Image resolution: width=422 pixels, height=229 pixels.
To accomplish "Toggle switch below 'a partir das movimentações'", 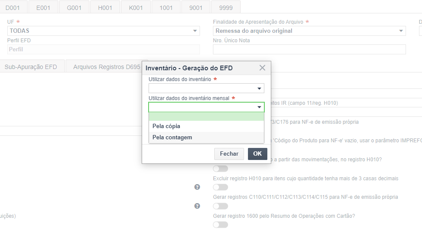I will tap(220, 169).
